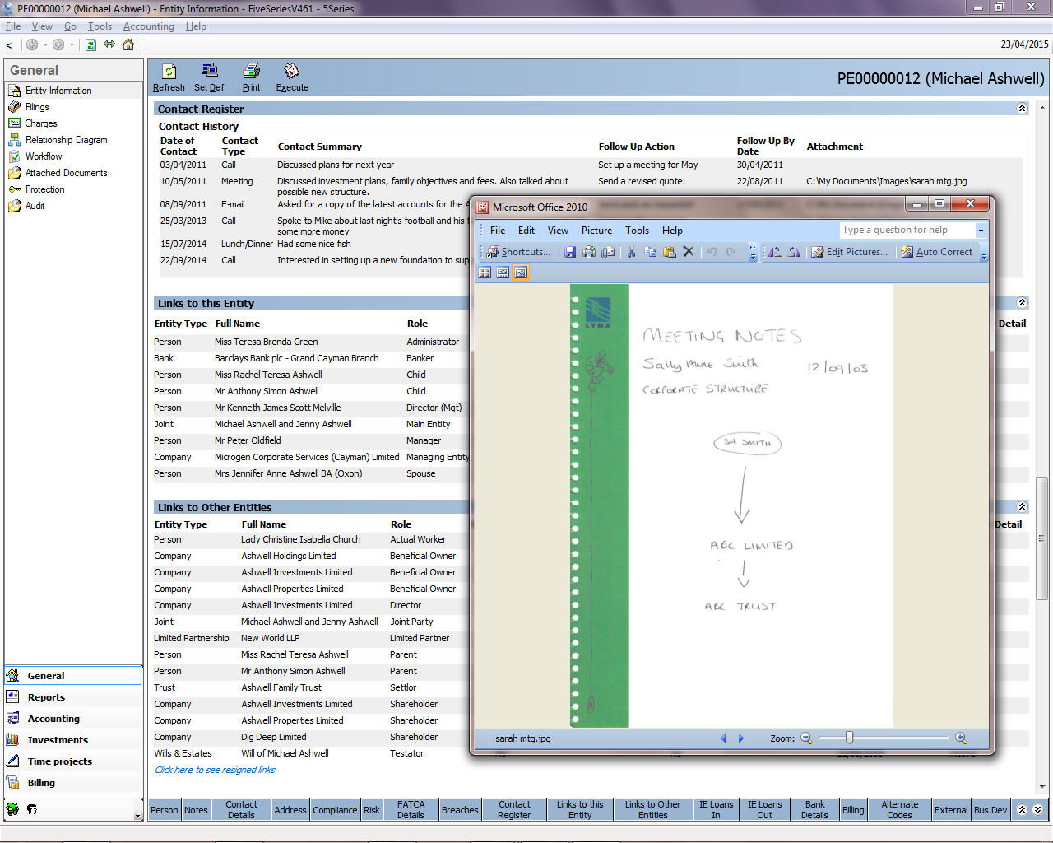Click the Auto Correct button

point(936,252)
